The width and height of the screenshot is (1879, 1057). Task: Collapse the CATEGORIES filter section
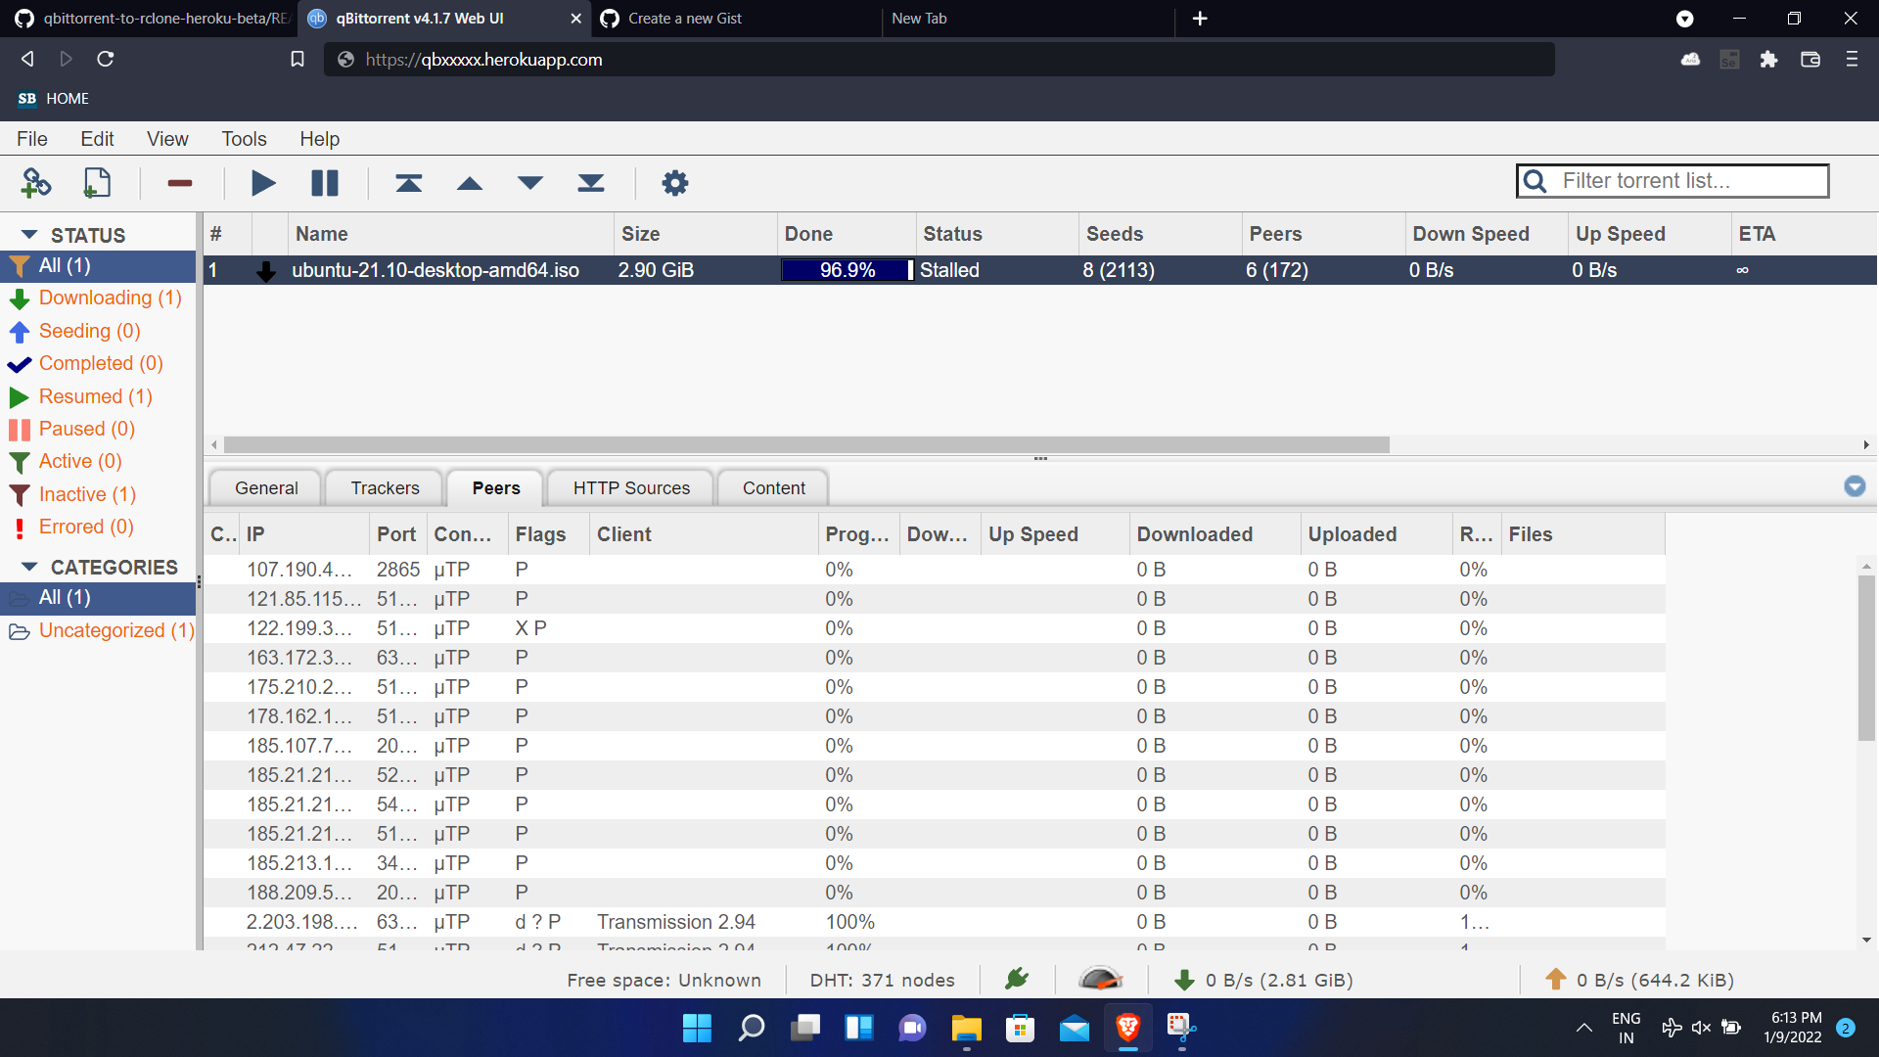[29, 567]
